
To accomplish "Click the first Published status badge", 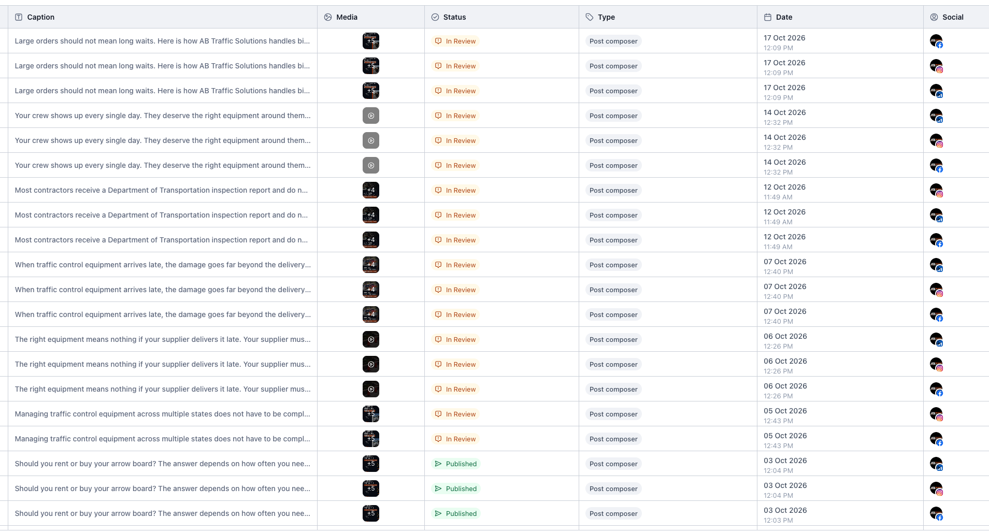I will click(x=456, y=464).
